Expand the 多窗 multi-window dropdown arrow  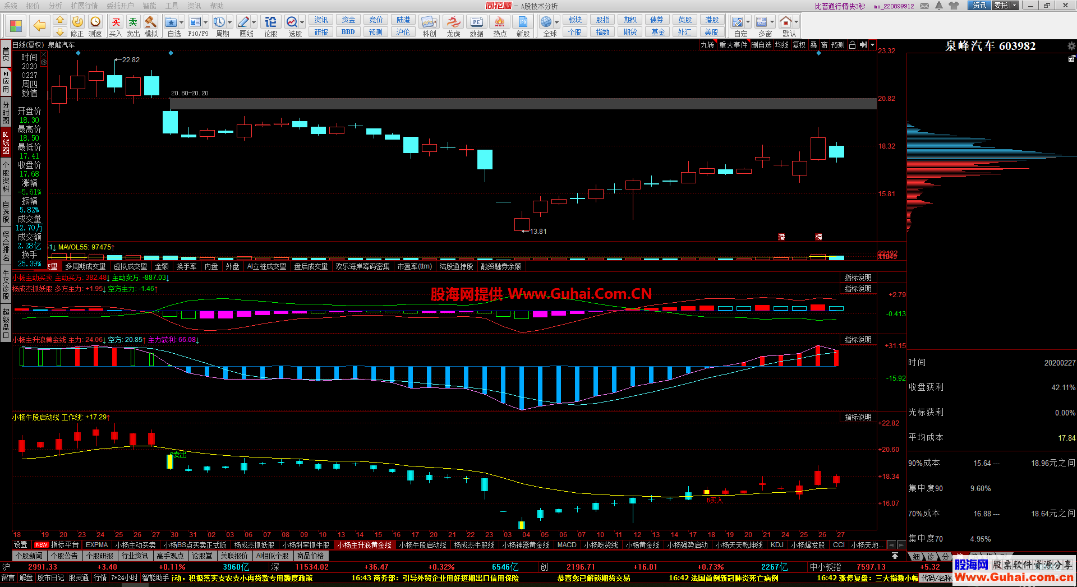pyautogui.click(x=772, y=22)
